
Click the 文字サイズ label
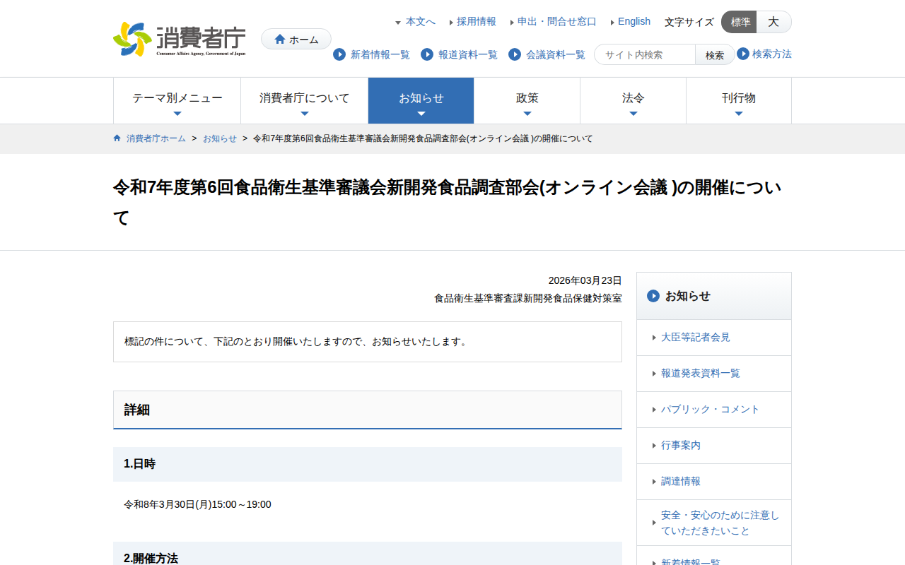689,22
